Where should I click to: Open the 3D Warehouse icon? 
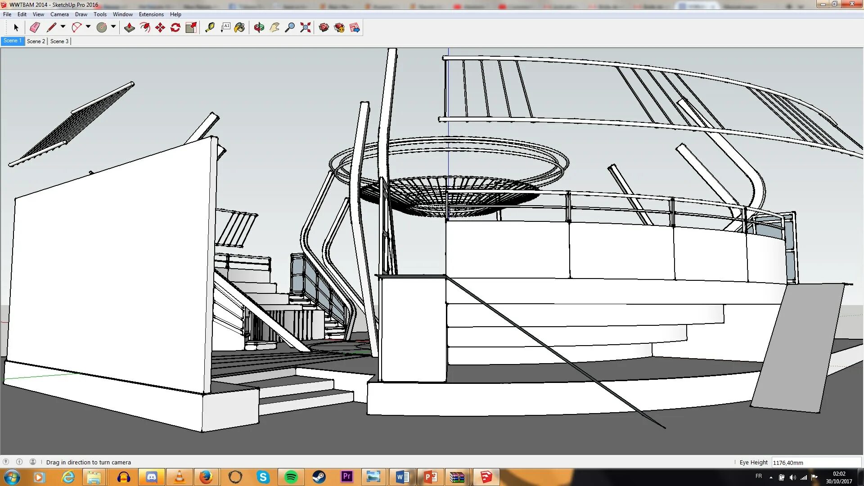tap(324, 28)
